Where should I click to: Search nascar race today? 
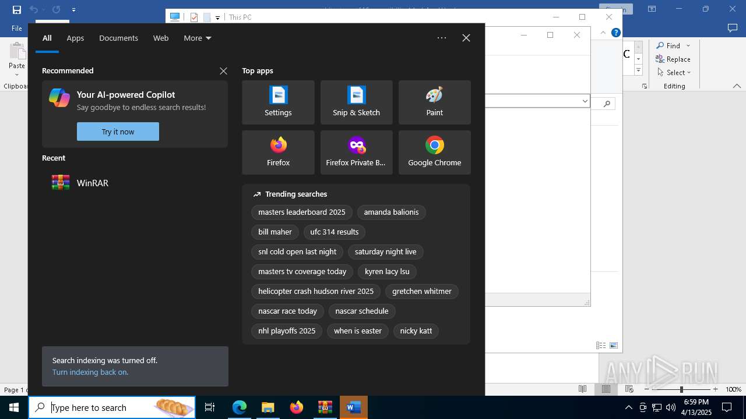pyautogui.click(x=288, y=311)
